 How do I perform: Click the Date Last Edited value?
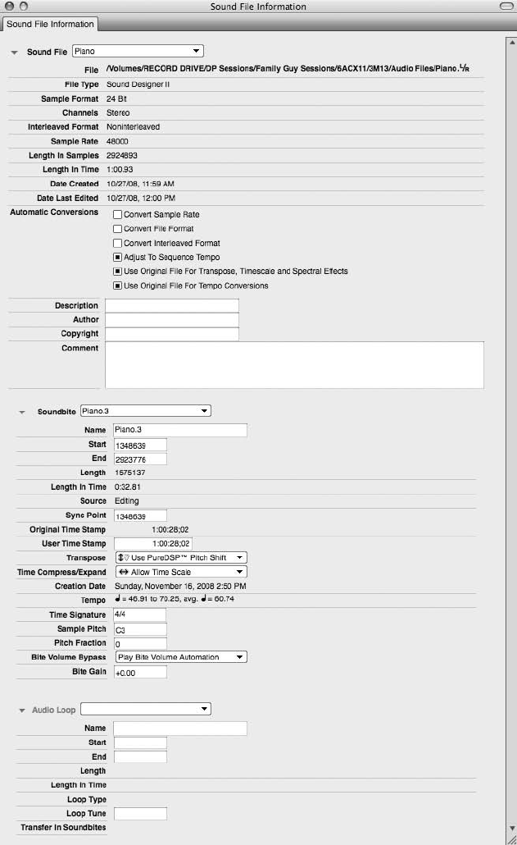141,198
